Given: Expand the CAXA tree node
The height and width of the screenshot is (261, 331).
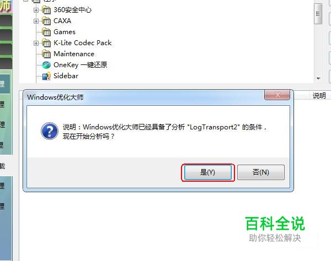Looking at the screenshot, I should point(36,21).
